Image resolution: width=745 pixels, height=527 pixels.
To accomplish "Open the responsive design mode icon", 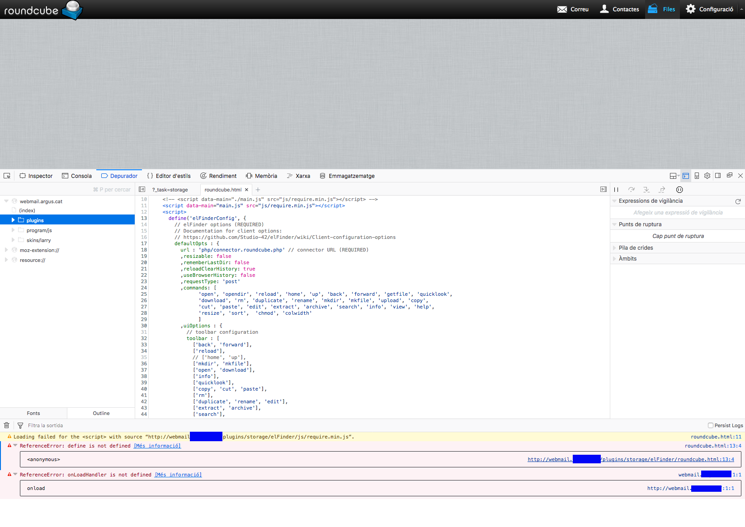I will (697, 176).
